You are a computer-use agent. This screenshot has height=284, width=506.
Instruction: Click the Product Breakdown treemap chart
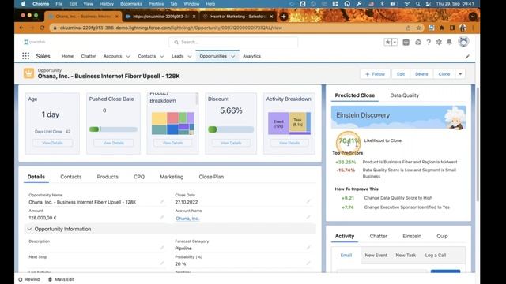click(173, 123)
